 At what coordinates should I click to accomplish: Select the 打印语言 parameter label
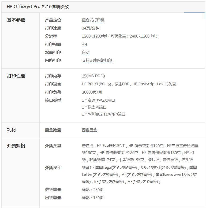point(53,84)
